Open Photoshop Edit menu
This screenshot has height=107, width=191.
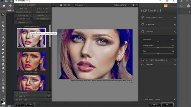tap(11, 1)
